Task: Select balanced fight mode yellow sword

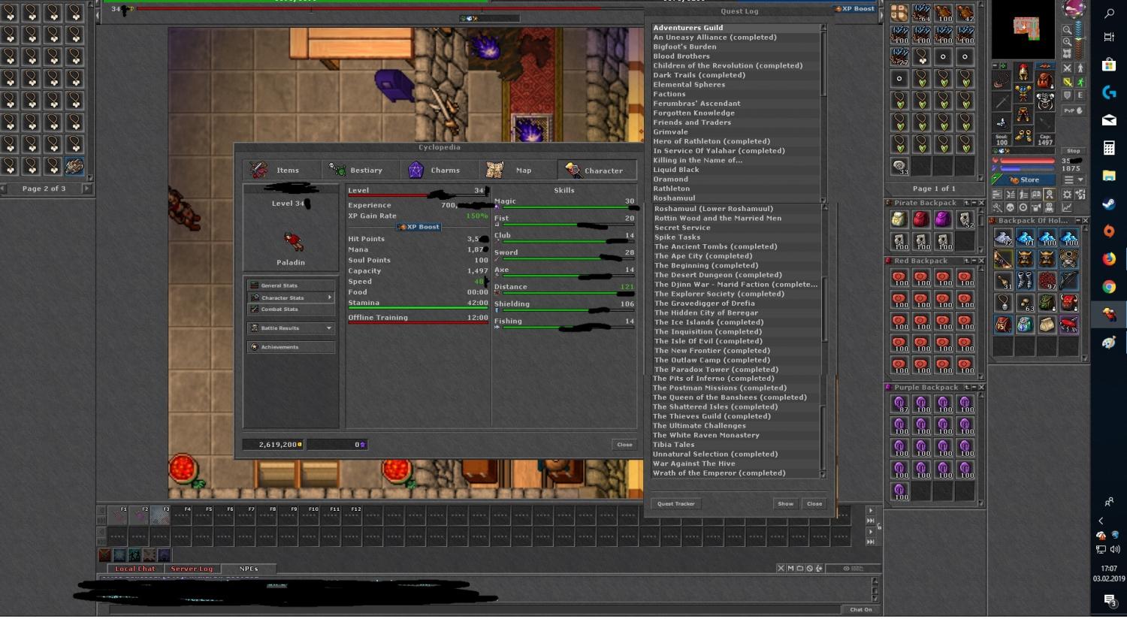Action: coord(1067,82)
